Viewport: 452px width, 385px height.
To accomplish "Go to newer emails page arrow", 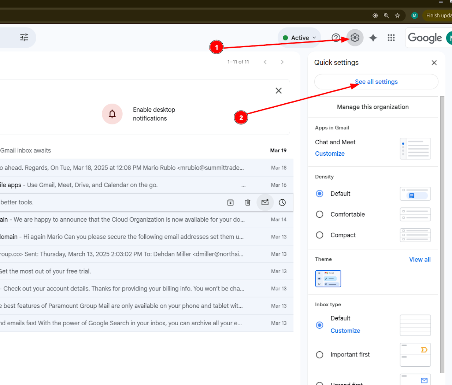I will pos(265,62).
